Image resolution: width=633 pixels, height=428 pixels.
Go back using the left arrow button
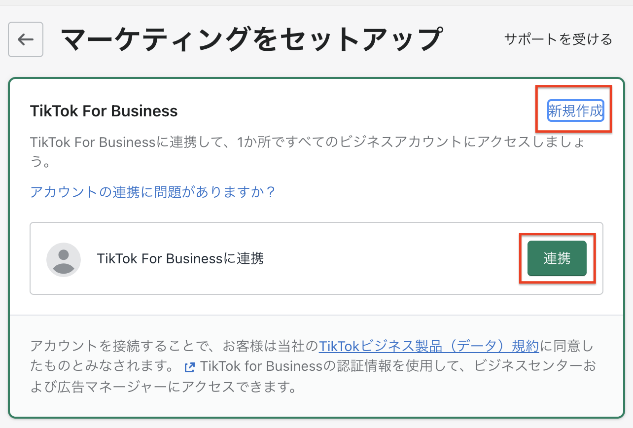pos(26,39)
